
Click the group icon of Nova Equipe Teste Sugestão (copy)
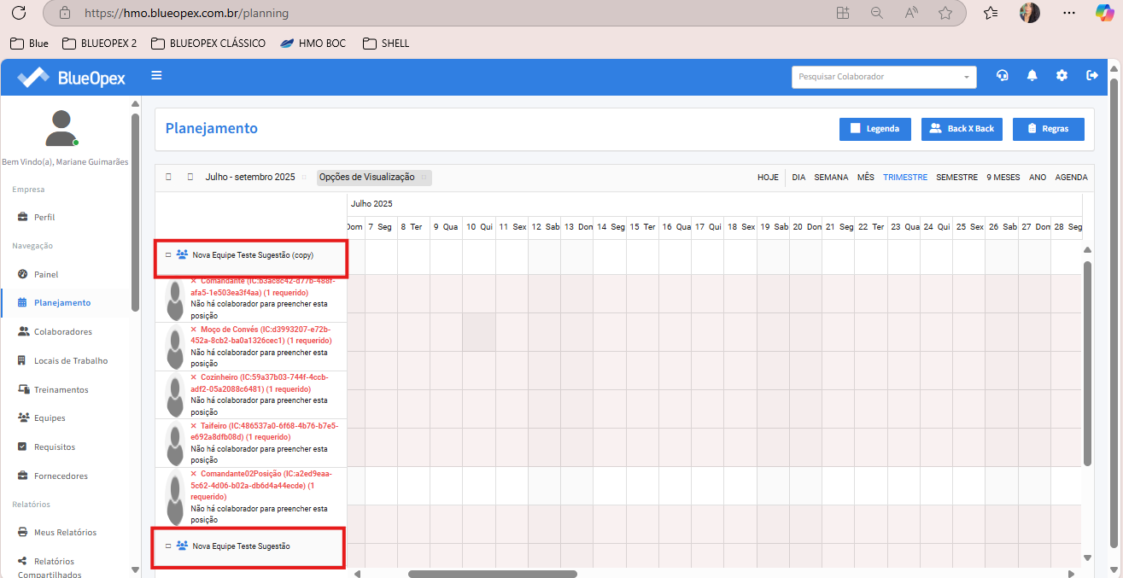click(181, 254)
